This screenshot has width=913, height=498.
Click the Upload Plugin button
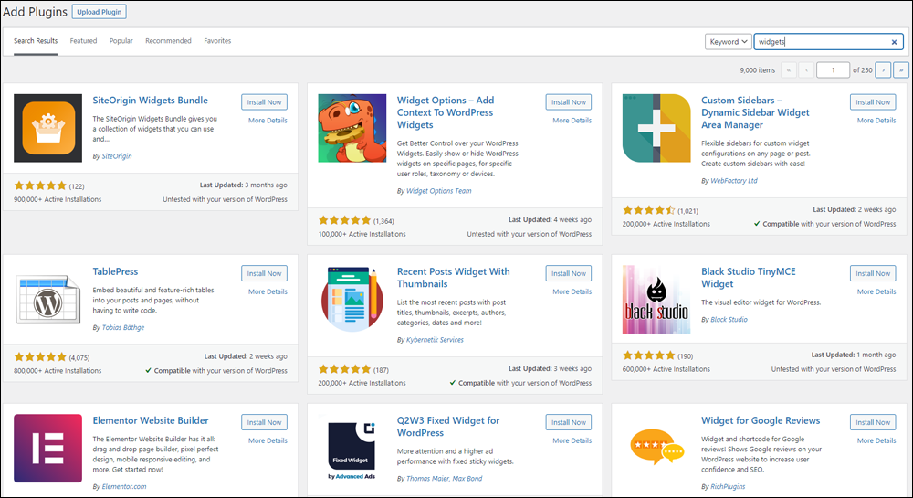tap(99, 12)
